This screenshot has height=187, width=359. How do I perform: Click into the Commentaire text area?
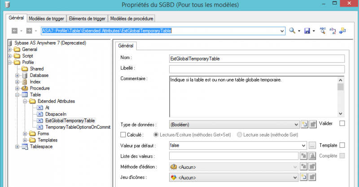point(254,97)
